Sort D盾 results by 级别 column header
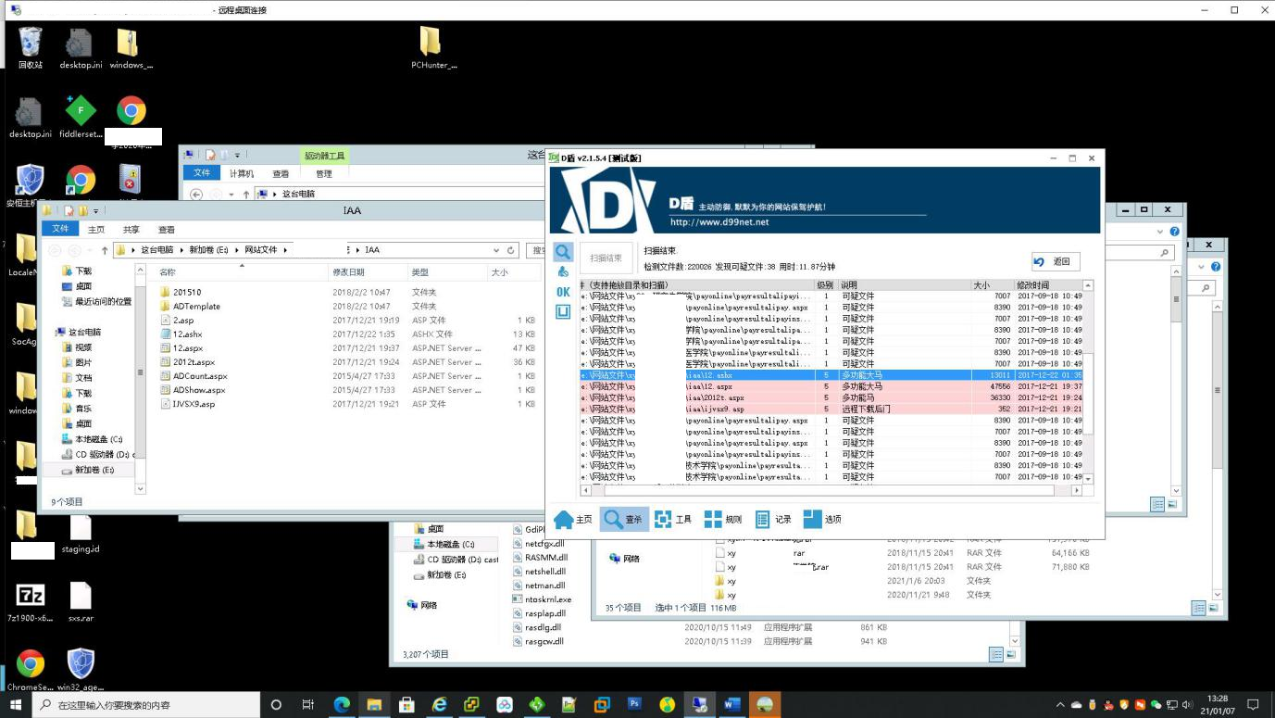The height and width of the screenshot is (718, 1275). pyautogui.click(x=825, y=285)
